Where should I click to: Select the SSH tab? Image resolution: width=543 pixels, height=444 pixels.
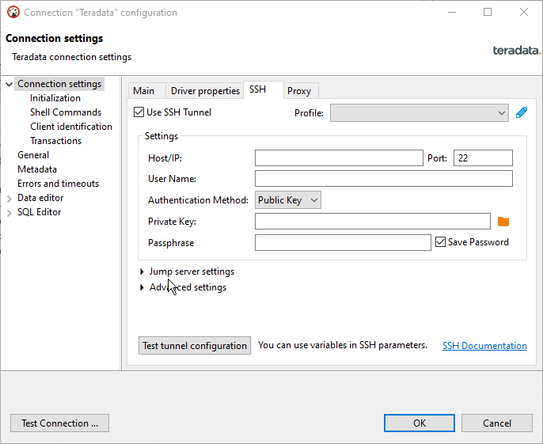pos(263,89)
